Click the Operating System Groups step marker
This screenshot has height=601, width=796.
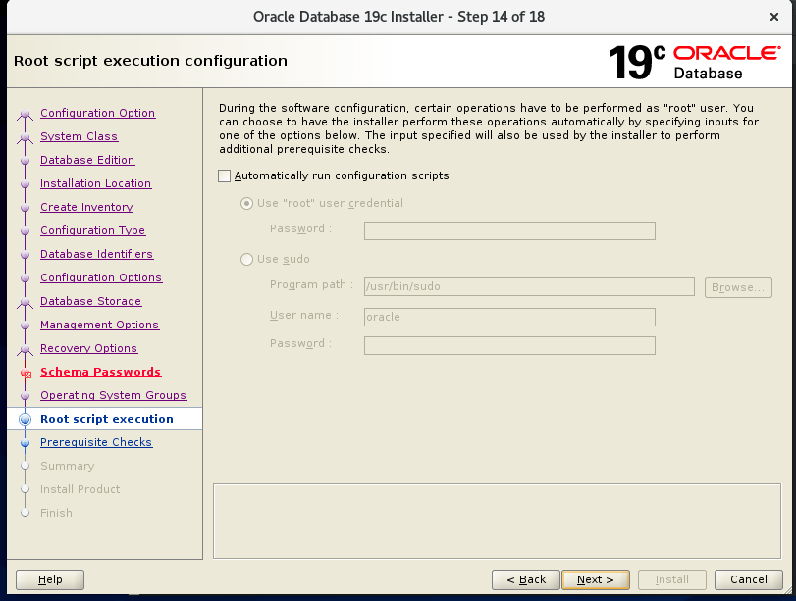25,395
